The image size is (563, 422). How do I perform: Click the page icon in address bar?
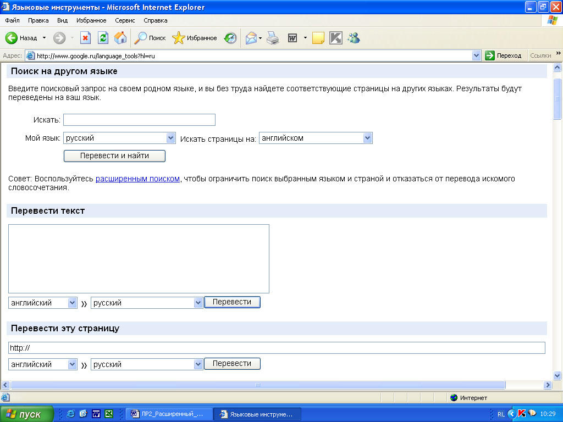31,55
